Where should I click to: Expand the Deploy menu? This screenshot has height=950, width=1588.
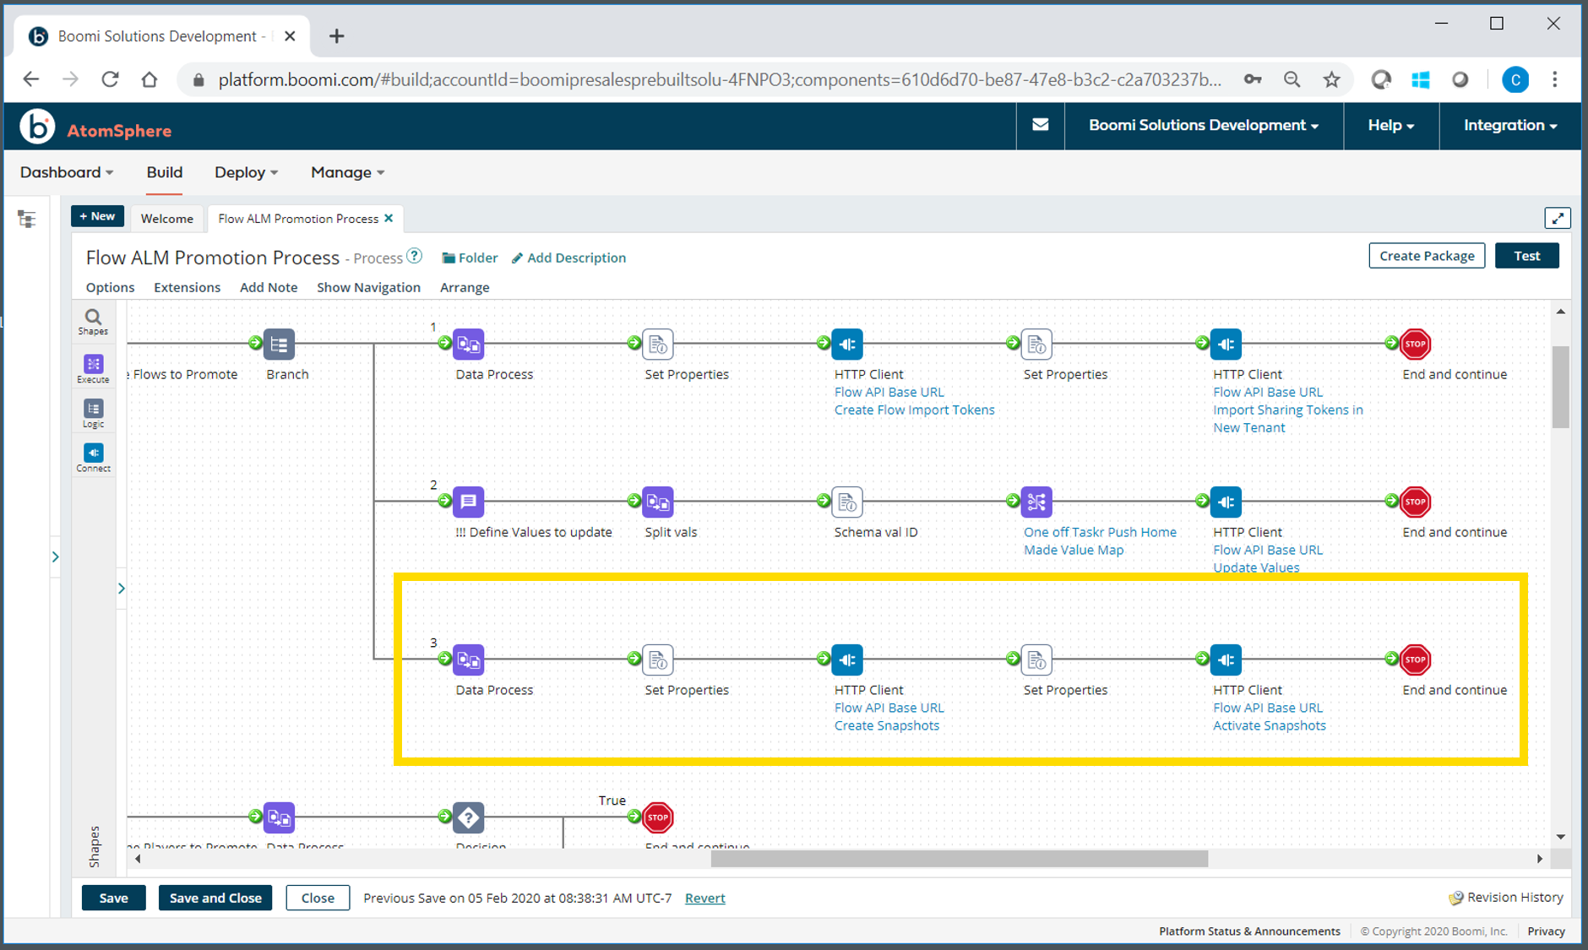(245, 172)
